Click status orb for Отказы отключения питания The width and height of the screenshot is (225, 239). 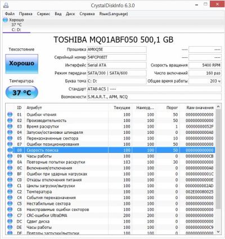click(x=10, y=180)
